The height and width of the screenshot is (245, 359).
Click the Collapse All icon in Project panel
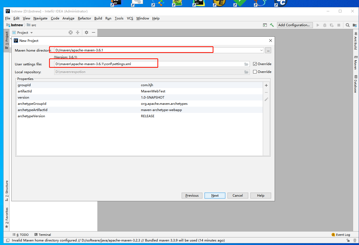point(78,32)
